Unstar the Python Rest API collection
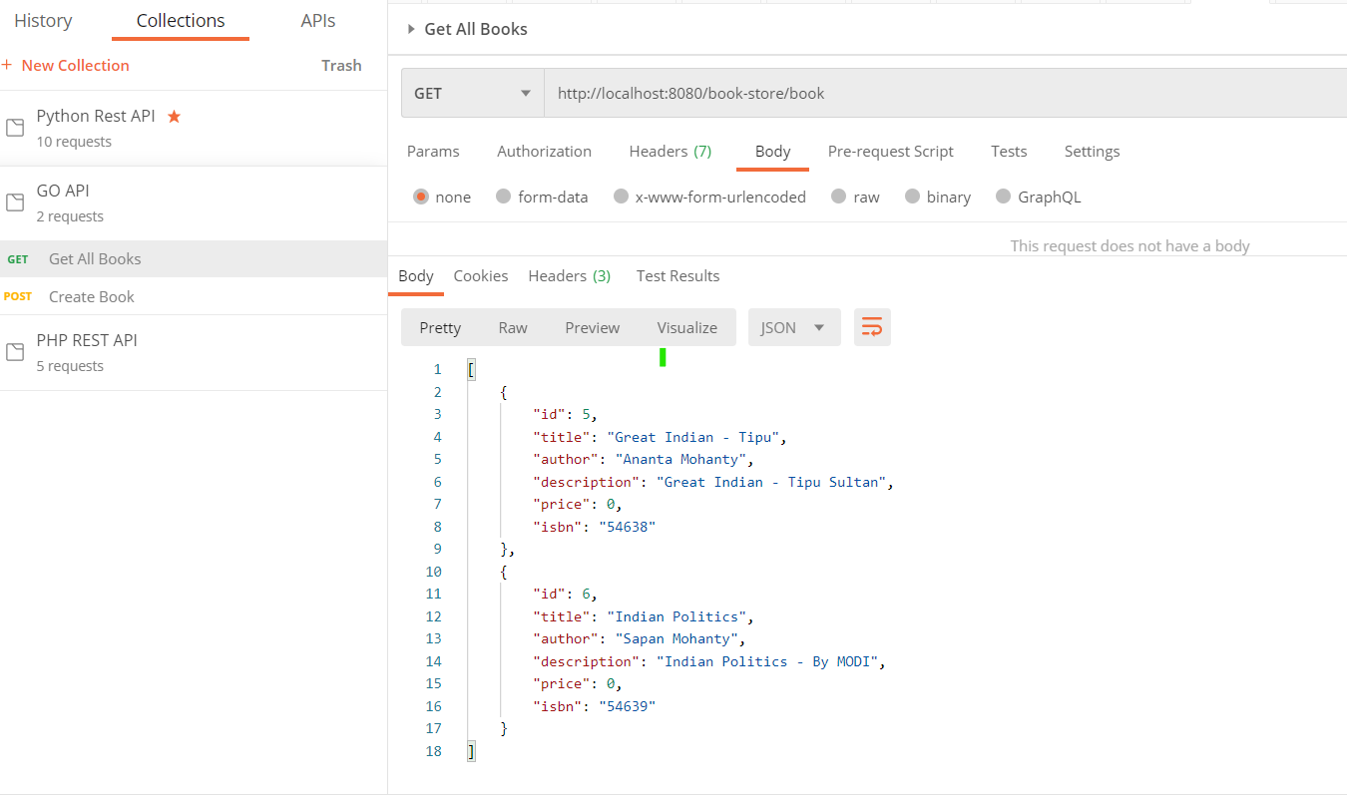Viewport: 1347px width, 804px height. [x=174, y=116]
